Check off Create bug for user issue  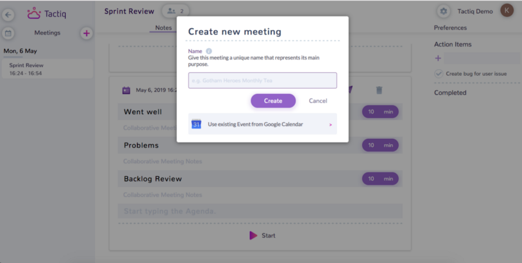point(438,74)
